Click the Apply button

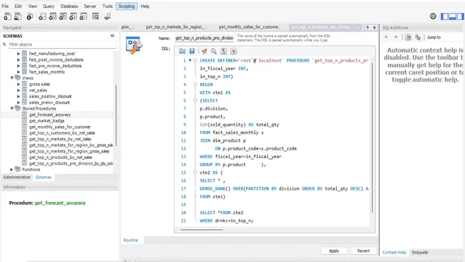coord(334,251)
